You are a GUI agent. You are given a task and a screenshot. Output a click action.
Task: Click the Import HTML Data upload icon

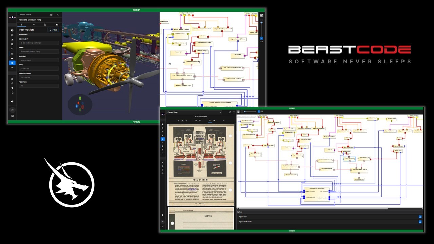[420, 222]
